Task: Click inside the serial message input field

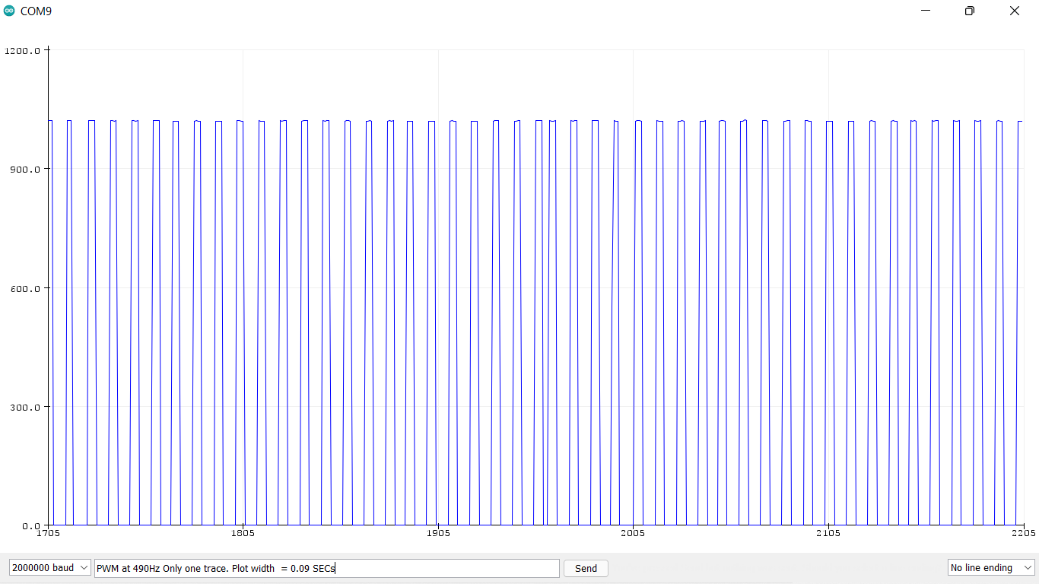Action: 327,568
